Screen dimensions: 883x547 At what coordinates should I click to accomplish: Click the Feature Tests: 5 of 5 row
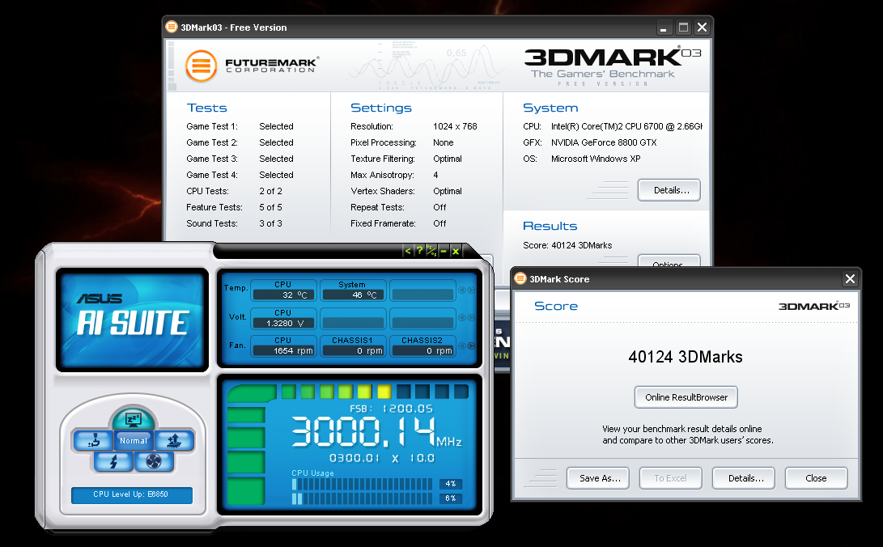[x=234, y=208]
